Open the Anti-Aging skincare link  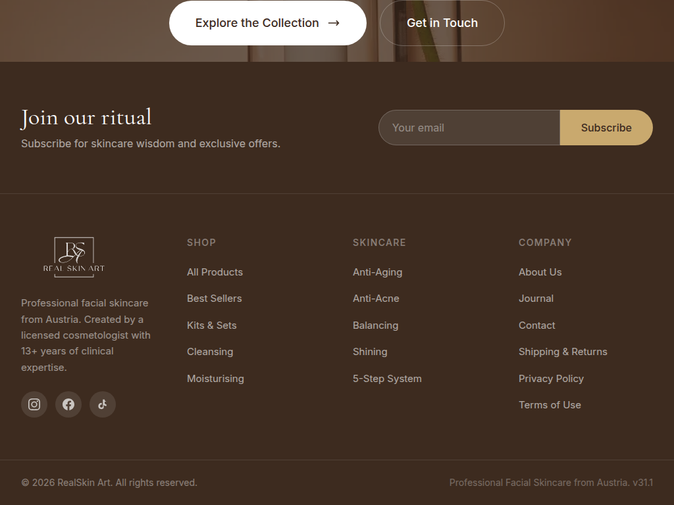[x=377, y=272]
